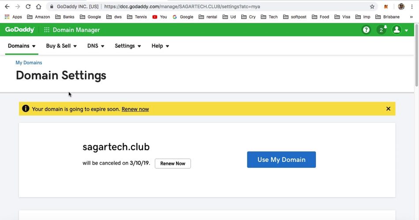Open the user account avatar menu

point(397,30)
